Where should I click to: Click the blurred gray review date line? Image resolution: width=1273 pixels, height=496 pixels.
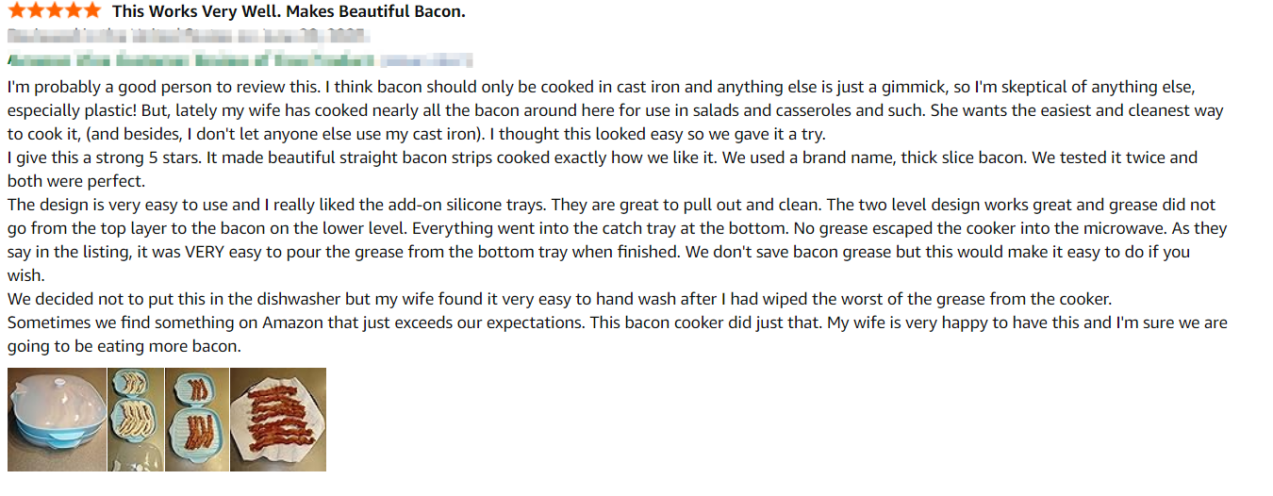[x=189, y=37]
